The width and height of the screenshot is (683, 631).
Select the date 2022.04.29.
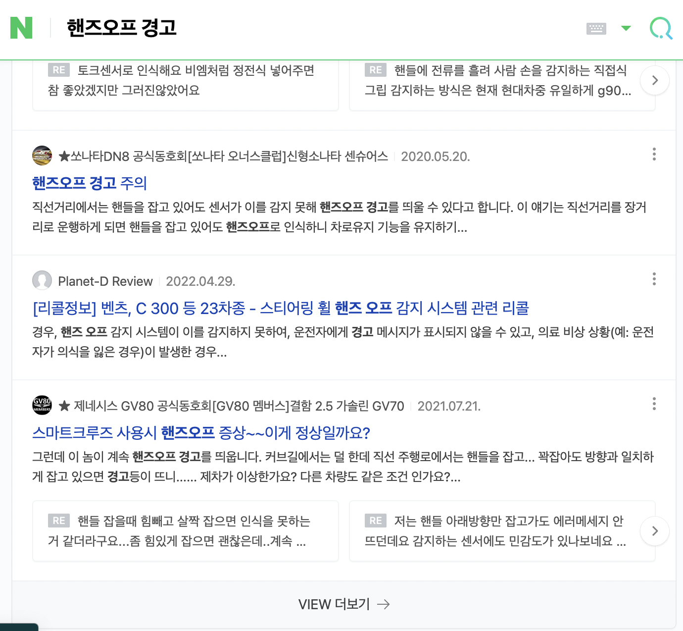(x=200, y=281)
